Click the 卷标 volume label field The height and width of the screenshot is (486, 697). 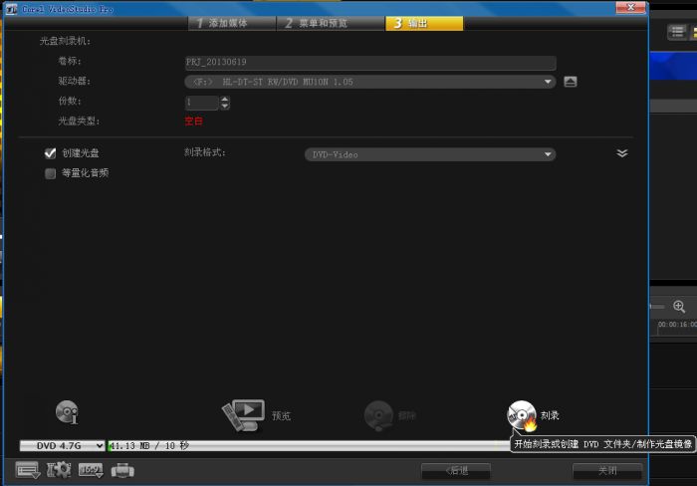[370, 63]
